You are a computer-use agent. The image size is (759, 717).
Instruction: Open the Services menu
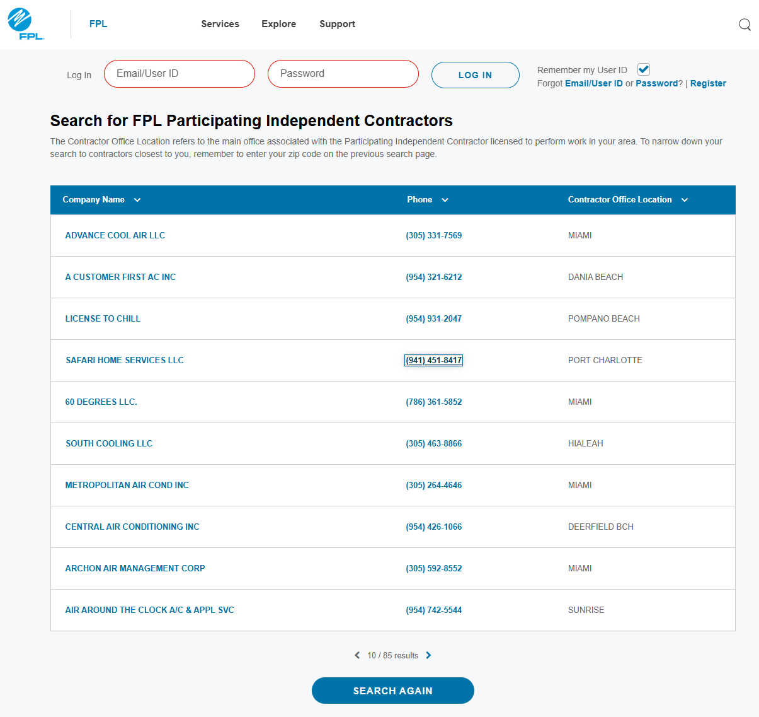pos(220,24)
